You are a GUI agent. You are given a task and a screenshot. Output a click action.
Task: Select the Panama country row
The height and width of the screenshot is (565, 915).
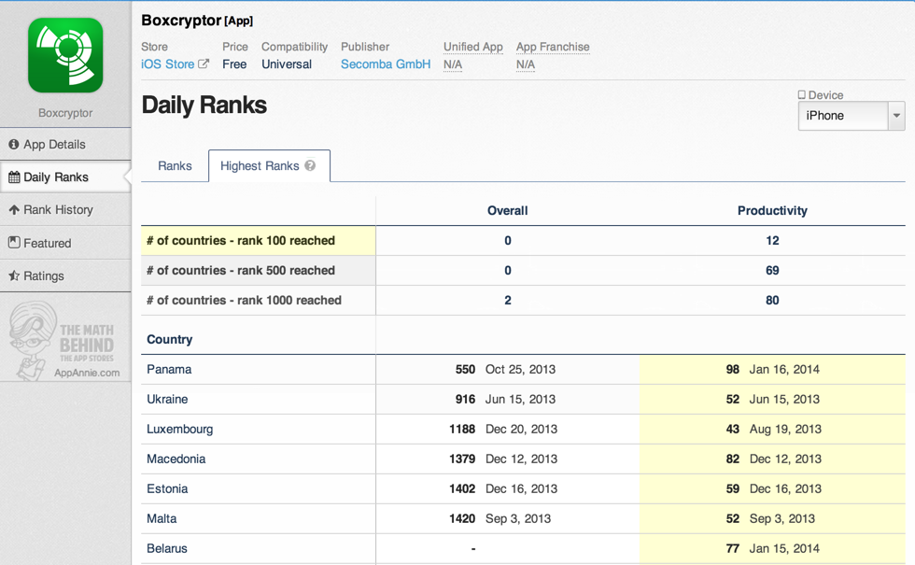169,370
